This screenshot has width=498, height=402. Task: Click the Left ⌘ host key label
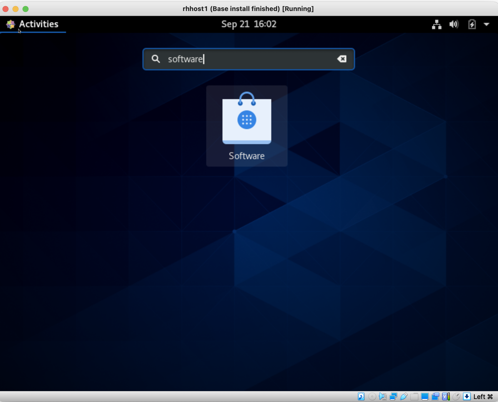click(x=483, y=396)
